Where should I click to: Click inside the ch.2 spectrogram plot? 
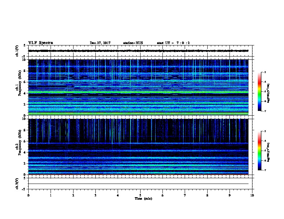138,147
